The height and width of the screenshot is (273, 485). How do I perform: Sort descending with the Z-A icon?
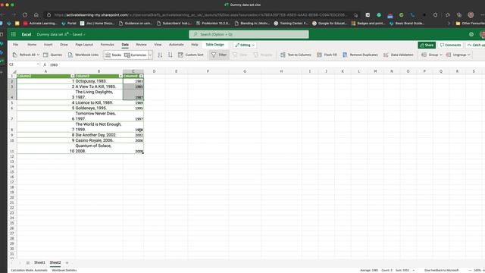170,55
